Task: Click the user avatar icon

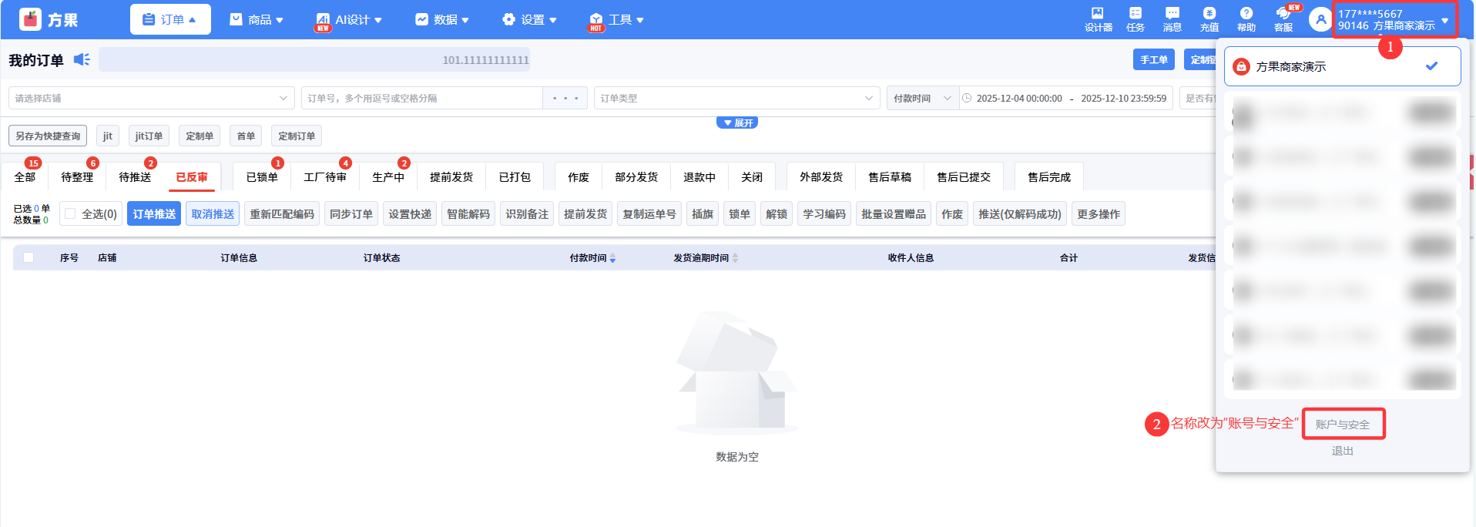Action: coord(1320,19)
